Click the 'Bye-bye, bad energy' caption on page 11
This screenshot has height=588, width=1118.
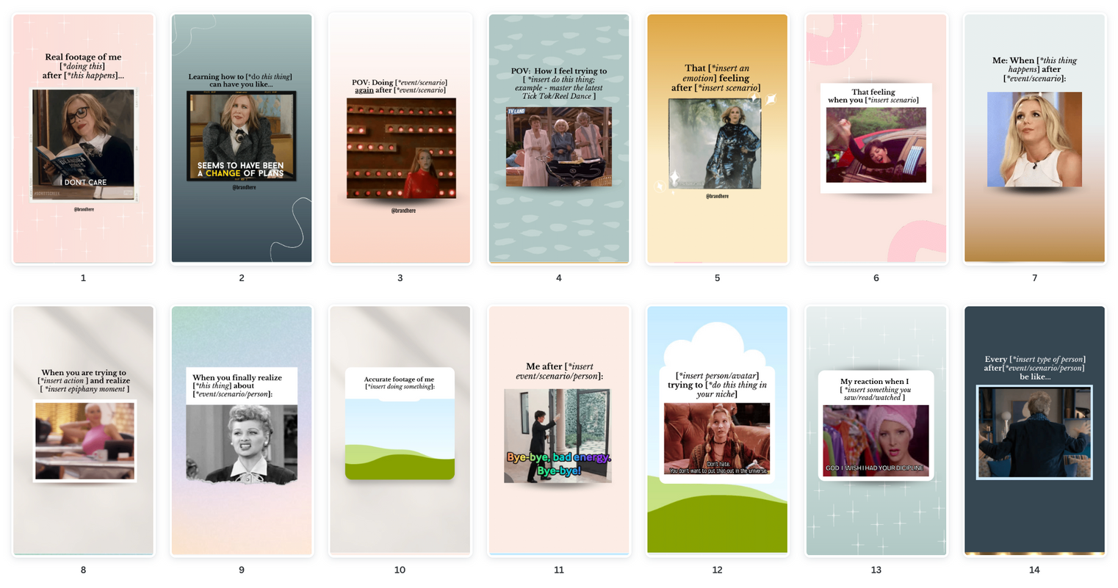point(559,464)
